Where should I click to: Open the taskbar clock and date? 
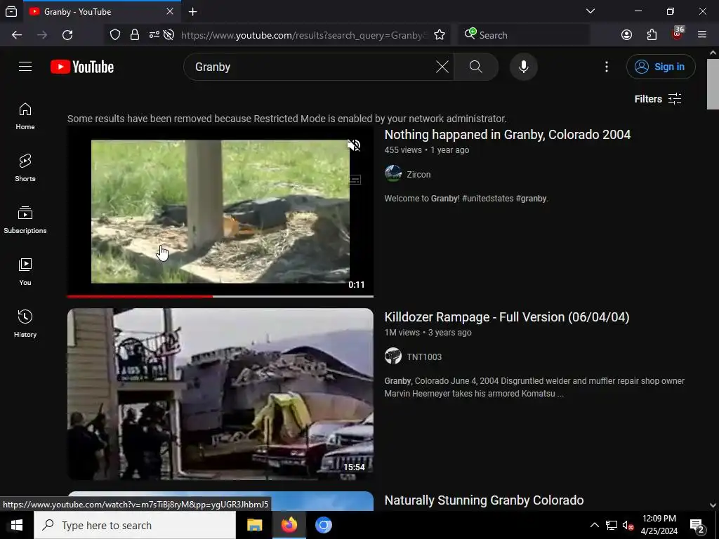pyautogui.click(x=659, y=525)
